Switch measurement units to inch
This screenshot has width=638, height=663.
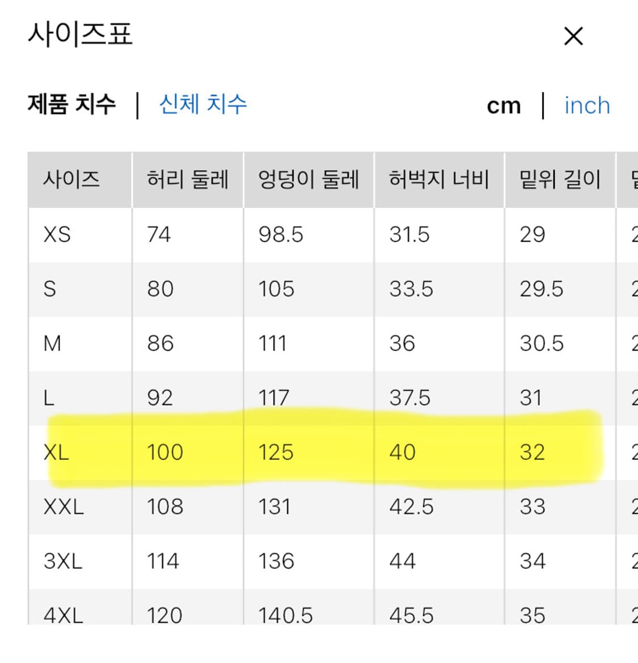click(x=586, y=105)
